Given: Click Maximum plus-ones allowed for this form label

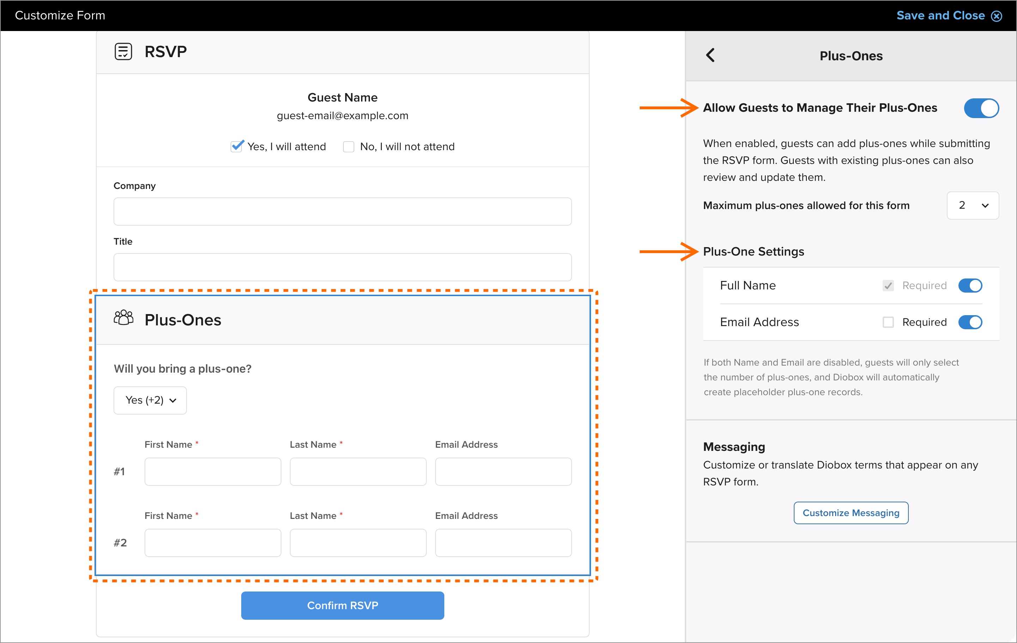Looking at the screenshot, I should 806,206.
